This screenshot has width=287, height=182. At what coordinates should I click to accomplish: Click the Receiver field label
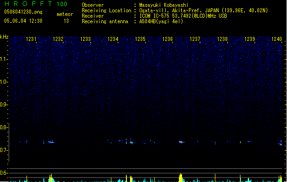point(93,16)
